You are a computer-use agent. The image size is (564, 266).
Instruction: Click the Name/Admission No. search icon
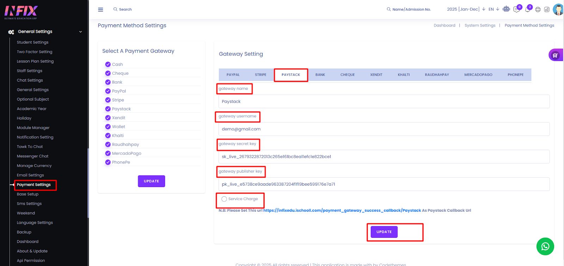389,9
